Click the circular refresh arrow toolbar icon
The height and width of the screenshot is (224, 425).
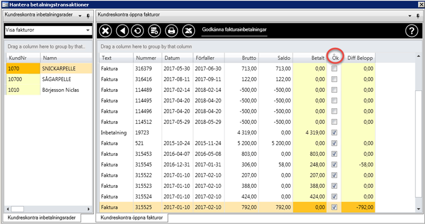pos(138,31)
